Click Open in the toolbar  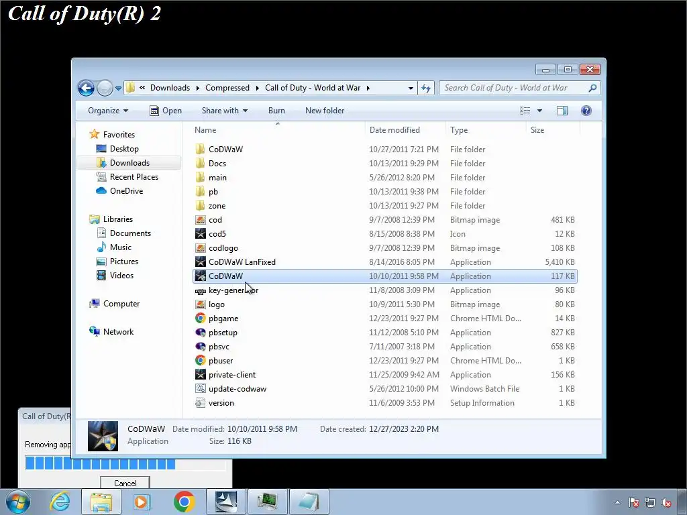pos(166,111)
